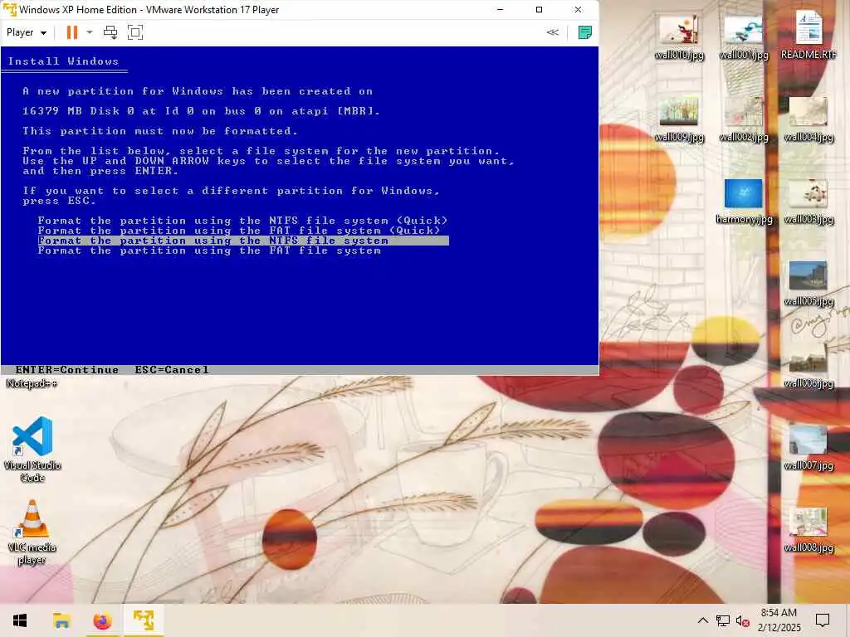850x637 pixels.
Task: Click the muted volume tray icon
Action: pos(742,620)
